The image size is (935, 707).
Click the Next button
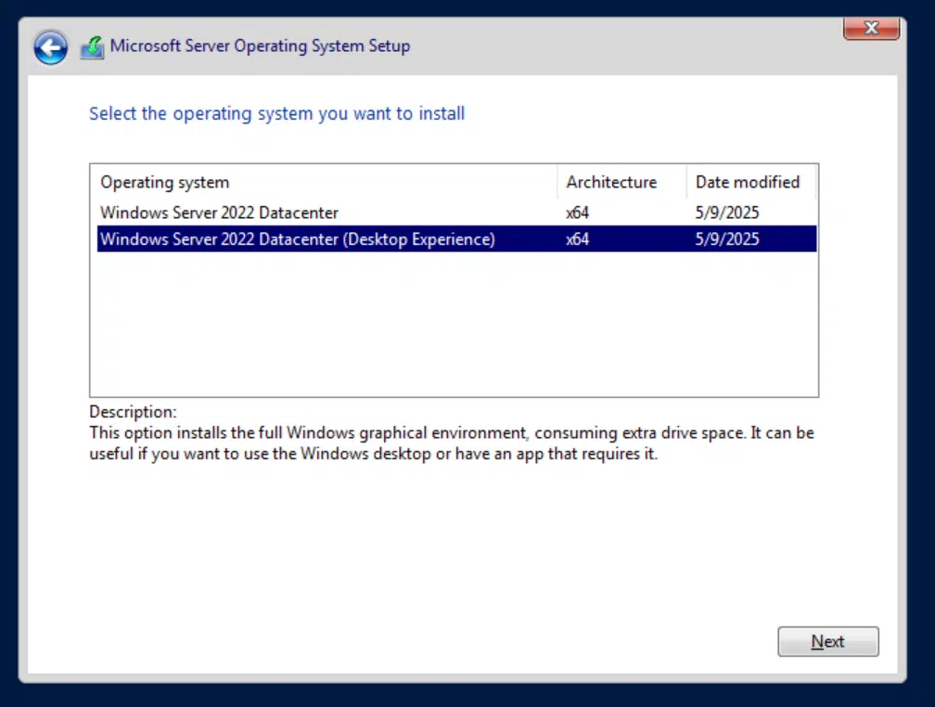[827, 641]
